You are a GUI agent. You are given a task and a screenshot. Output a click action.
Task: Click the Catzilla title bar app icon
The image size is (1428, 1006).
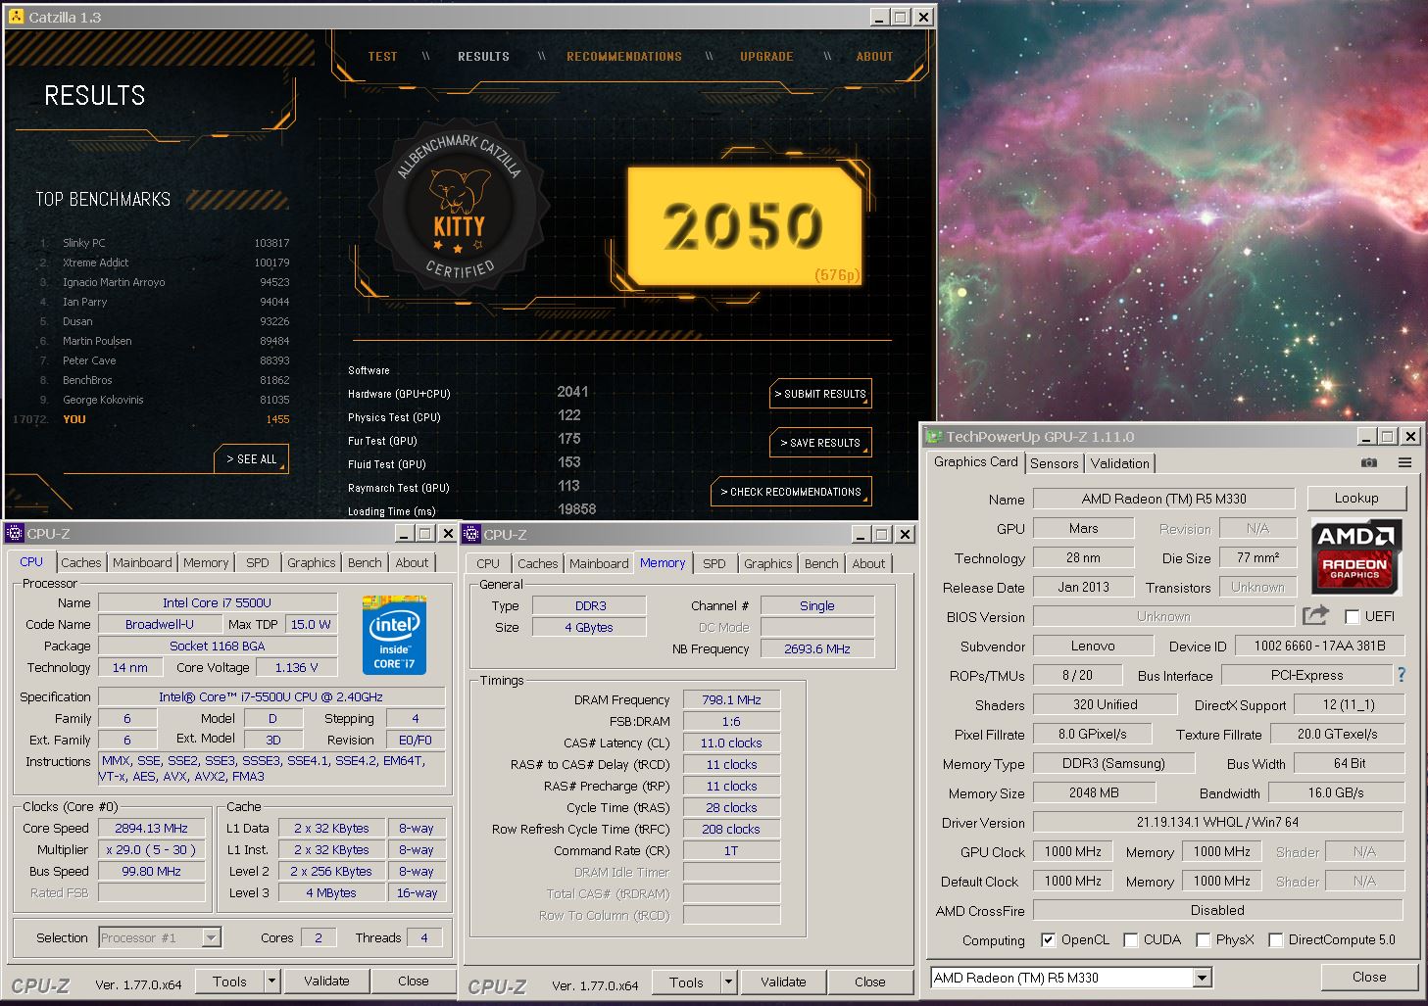[16, 17]
